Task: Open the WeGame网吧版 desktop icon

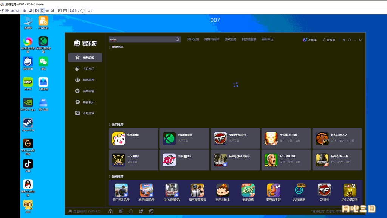Action: click(28, 147)
